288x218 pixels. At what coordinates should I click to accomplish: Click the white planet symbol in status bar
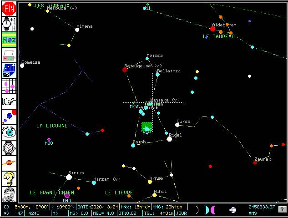click(232, 210)
